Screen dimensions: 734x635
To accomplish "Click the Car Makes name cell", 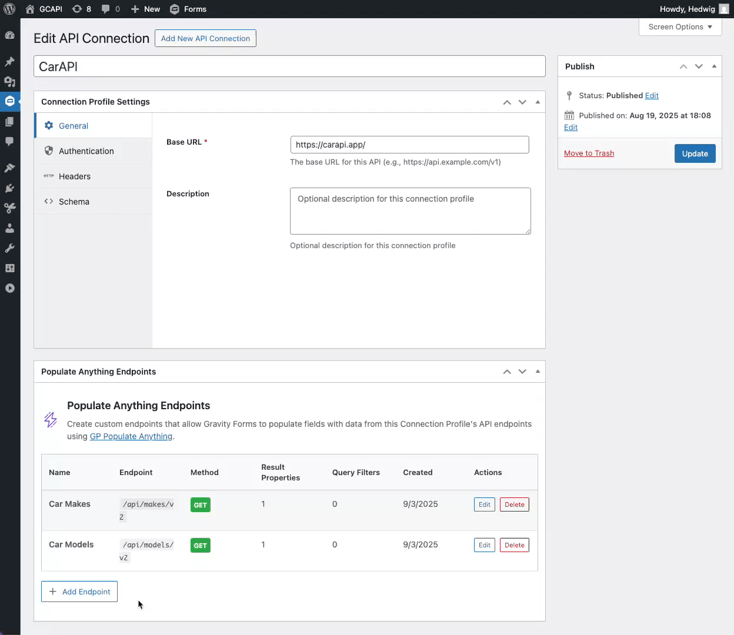I will click(x=69, y=504).
